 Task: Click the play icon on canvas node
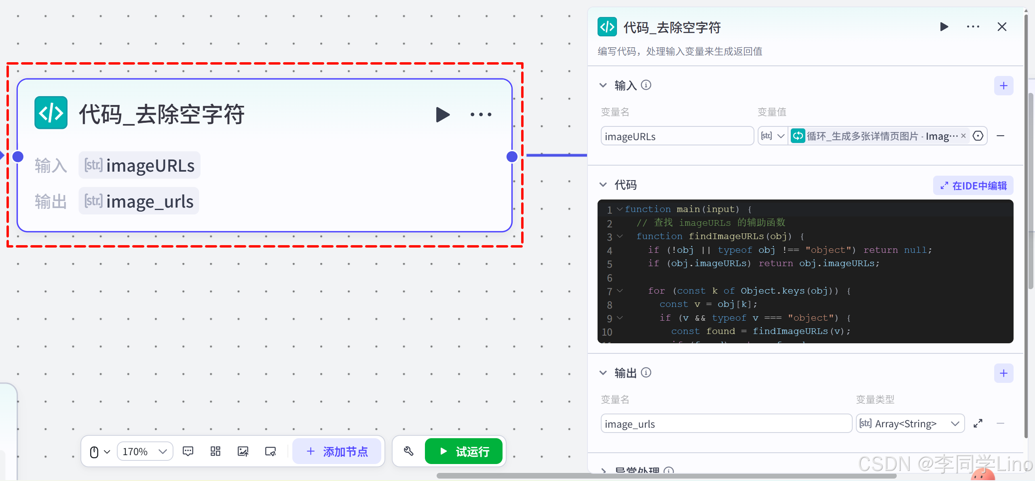click(443, 115)
